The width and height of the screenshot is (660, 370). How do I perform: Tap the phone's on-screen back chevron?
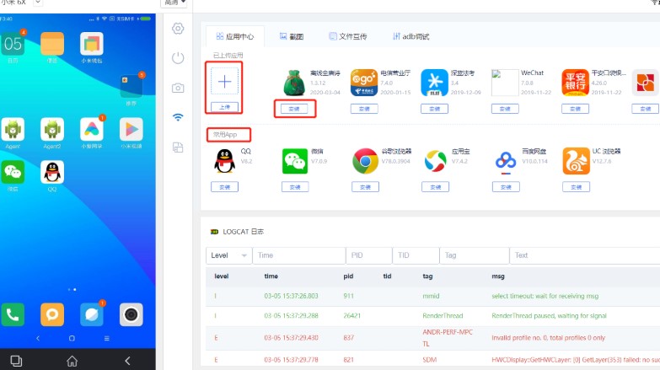coord(38,338)
